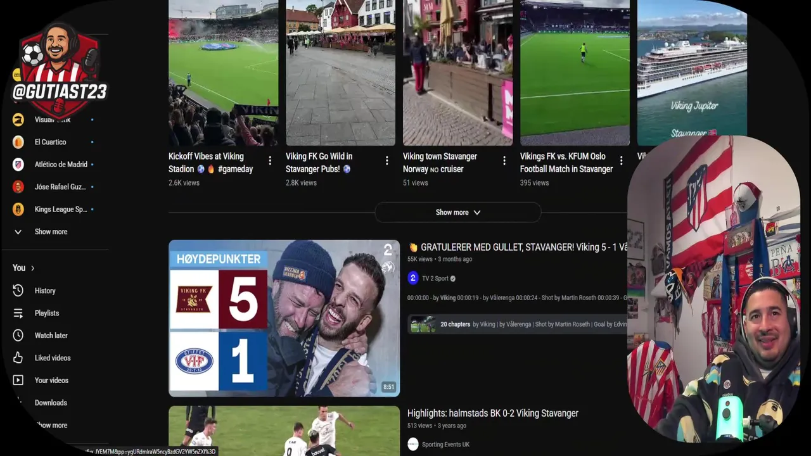The image size is (811, 456).
Task: Open the You section chevron
Action: 32,268
